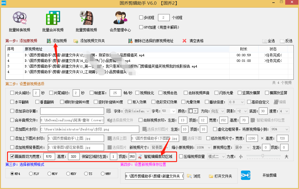
Task: Open the 批量剪辑视频 film icon
Action: (86, 18)
